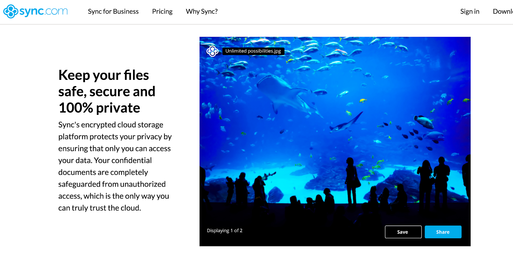Viewport: 513px width, 263px height.
Task: Click the Download link in navigation
Action: click(x=503, y=12)
